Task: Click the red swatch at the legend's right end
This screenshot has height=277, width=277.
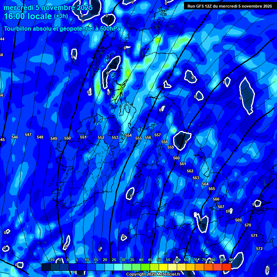Action: point(226,267)
